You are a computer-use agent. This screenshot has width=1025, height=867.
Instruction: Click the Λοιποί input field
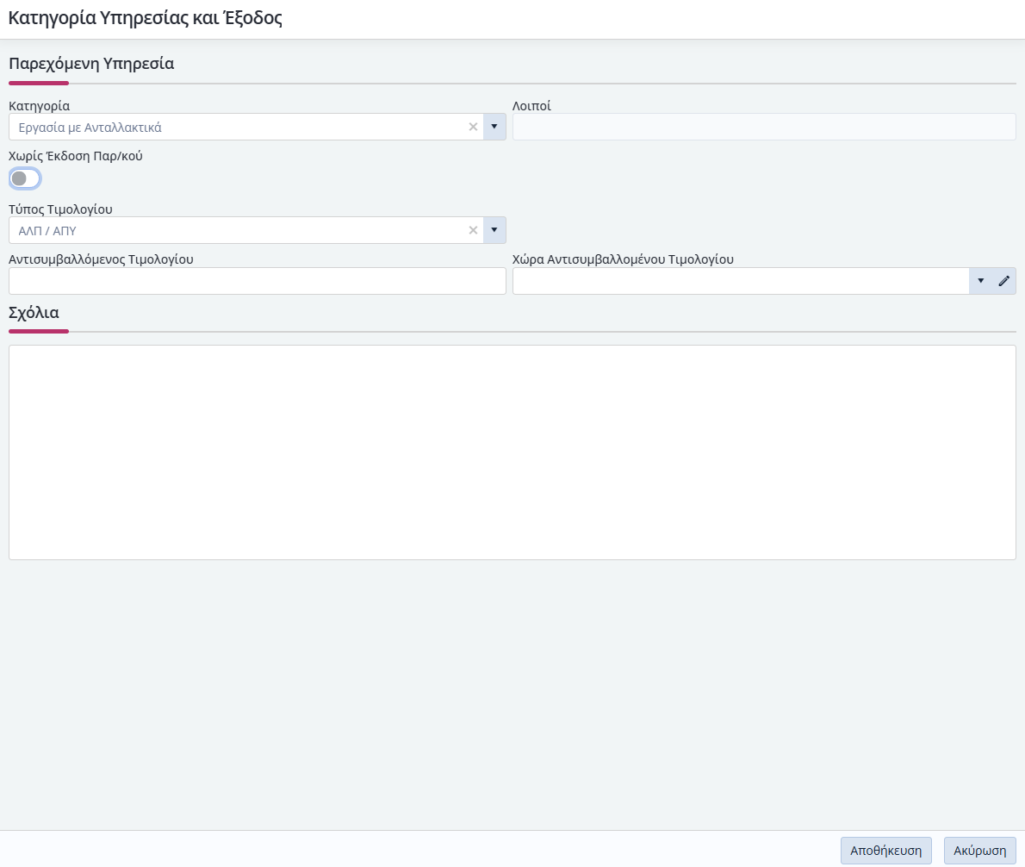(763, 127)
